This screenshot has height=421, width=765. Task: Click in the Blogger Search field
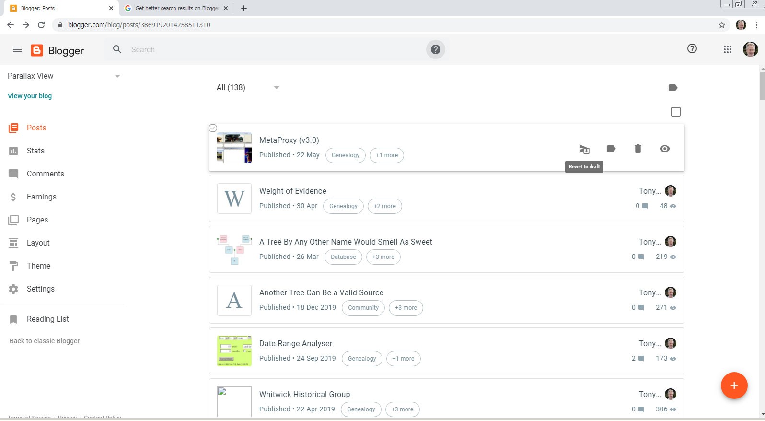pos(268,49)
